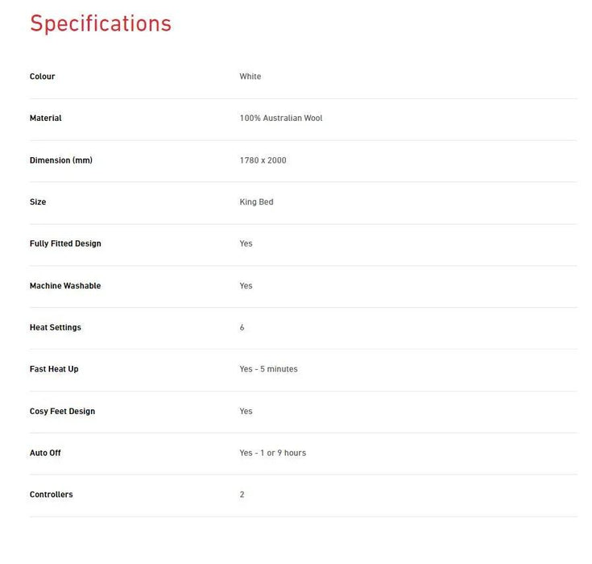Click the Cosy Feet Design label
Image resolution: width=592 pixels, height=564 pixels.
pyautogui.click(x=62, y=412)
